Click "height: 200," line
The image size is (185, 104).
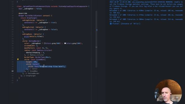click(x=32, y=62)
